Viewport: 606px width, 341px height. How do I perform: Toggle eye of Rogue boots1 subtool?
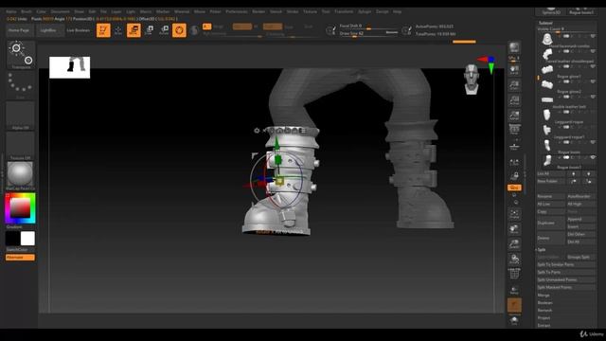click(x=593, y=157)
